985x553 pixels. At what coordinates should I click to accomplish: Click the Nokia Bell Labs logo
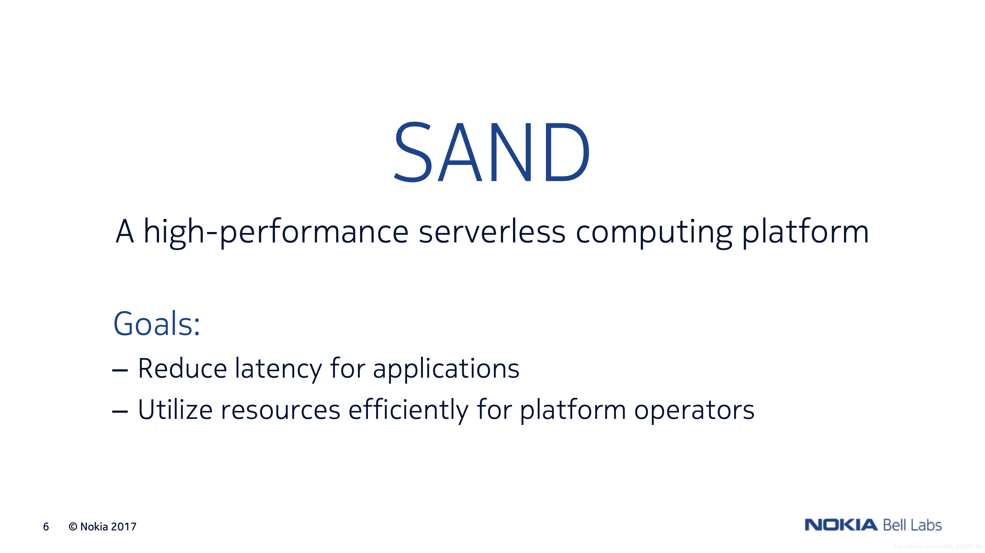[x=869, y=526]
